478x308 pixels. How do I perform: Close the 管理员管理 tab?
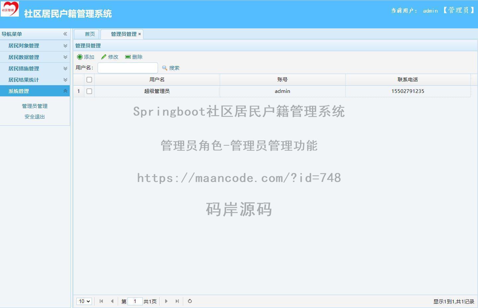(x=140, y=34)
